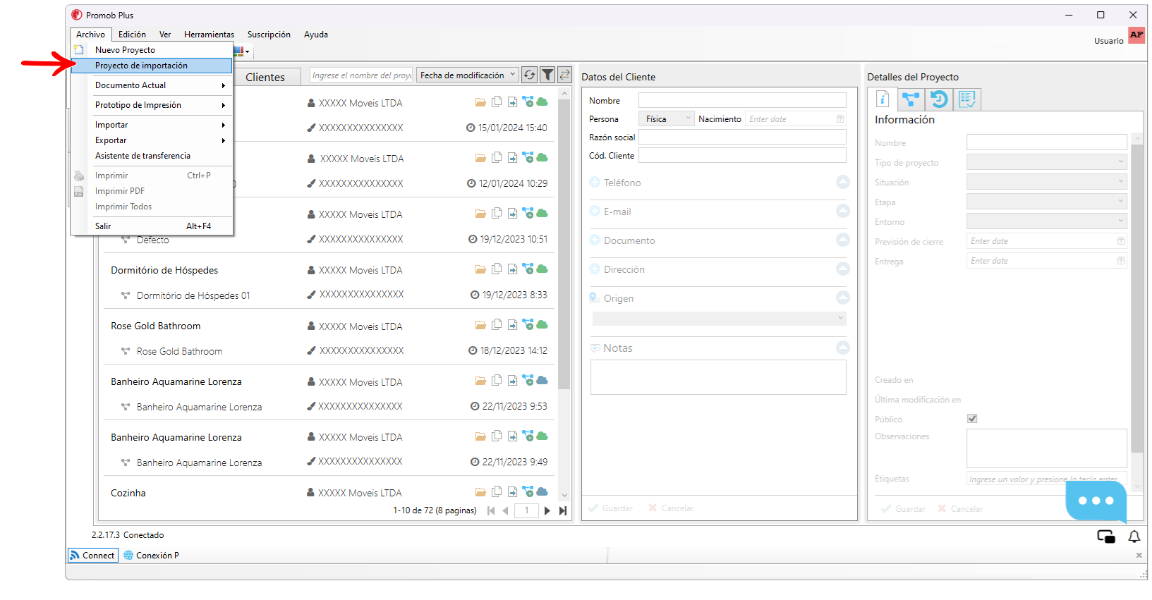Viewport: 1152px width, 600px height.
Task: Select Asistente de transferencia menu entry
Action: [152, 156]
